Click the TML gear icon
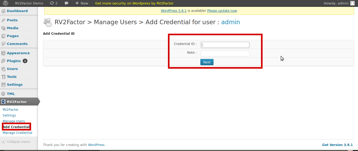358x151 pixels. 3,94
